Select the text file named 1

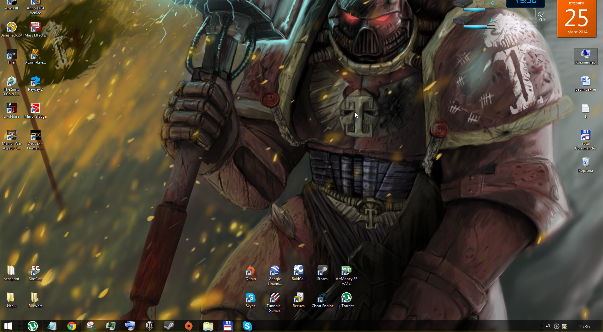586,111
